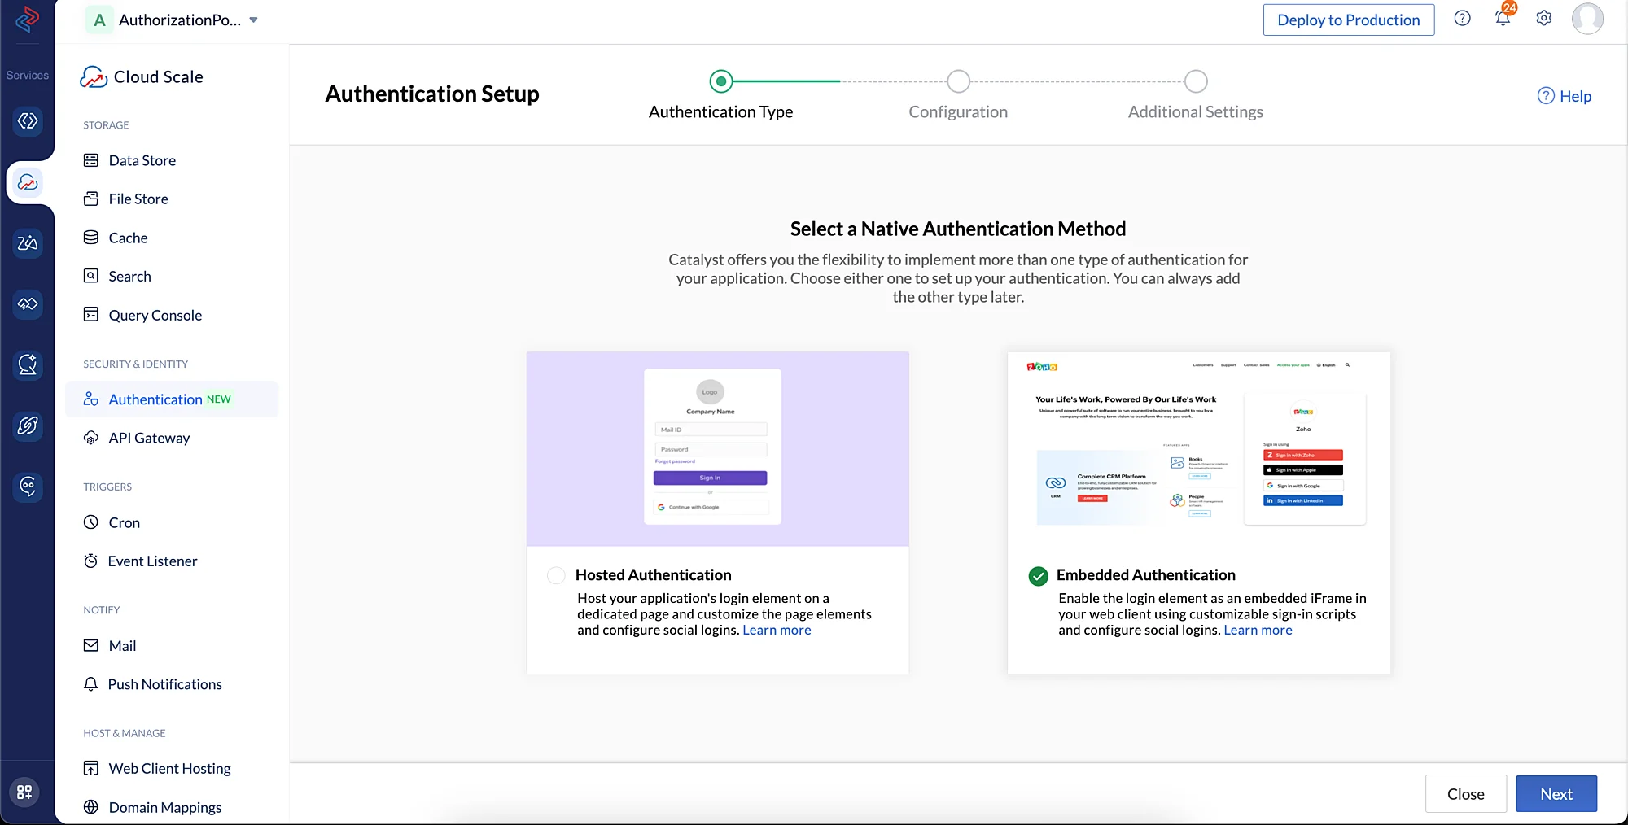Click the Next button
1628x825 pixels.
tap(1556, 794)
